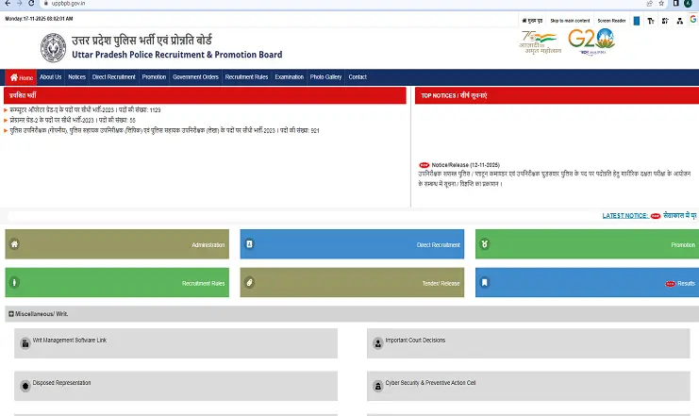Click the UP Police board emblem logo

pyautogui.click(x=53, y=48)
